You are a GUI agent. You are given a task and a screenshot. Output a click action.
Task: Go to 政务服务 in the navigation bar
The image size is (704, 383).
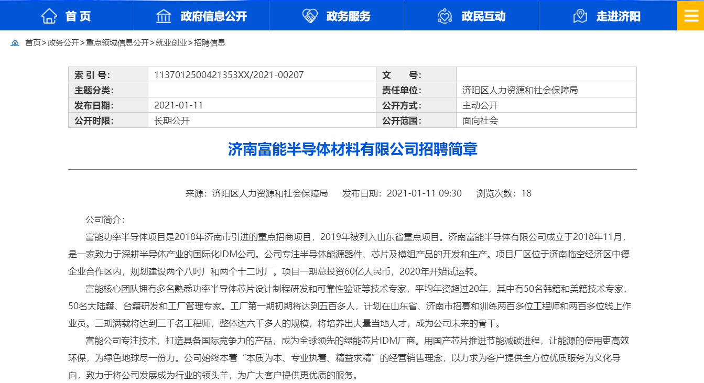pos(337,15)
